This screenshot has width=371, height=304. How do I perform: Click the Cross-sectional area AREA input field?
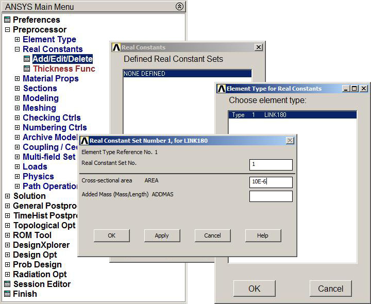click(271, 182)
